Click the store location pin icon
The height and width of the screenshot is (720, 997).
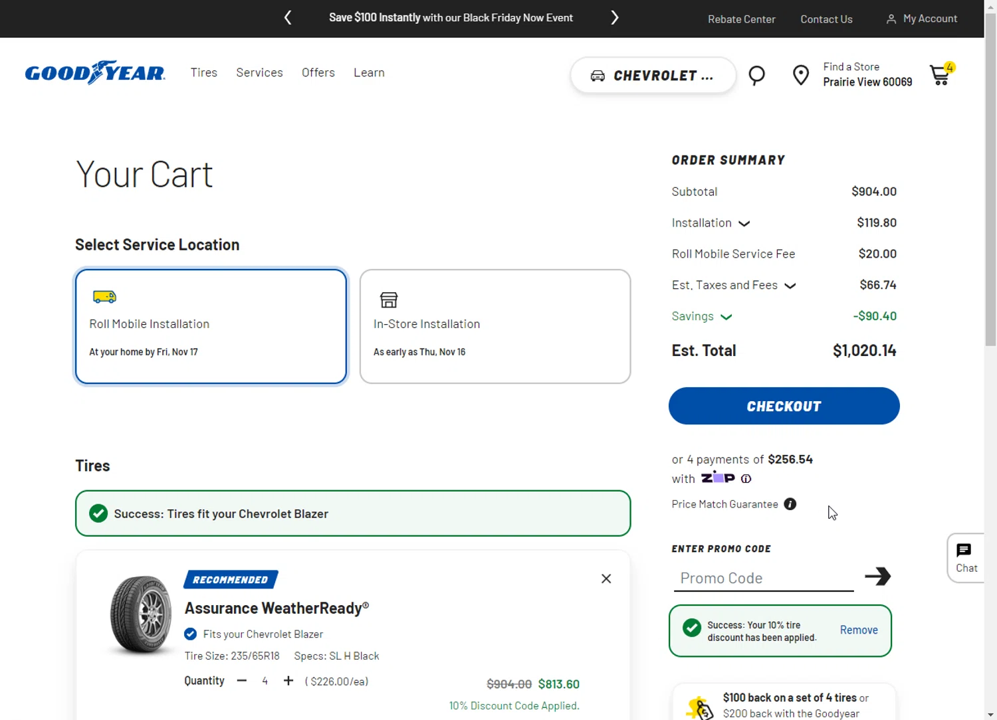pyautogui.click(x=801, y=75)
